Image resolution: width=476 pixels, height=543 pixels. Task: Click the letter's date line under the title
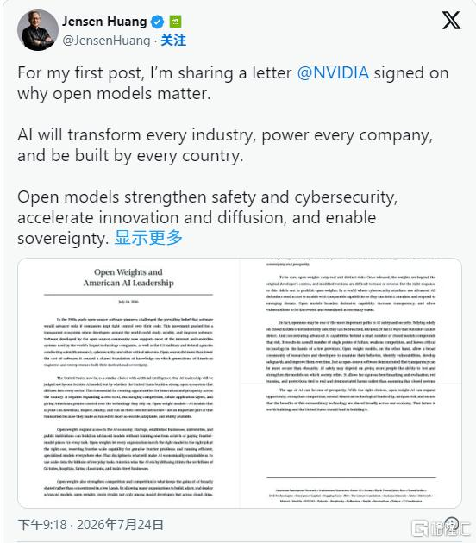pyautogui.click(x=128, y=302)
